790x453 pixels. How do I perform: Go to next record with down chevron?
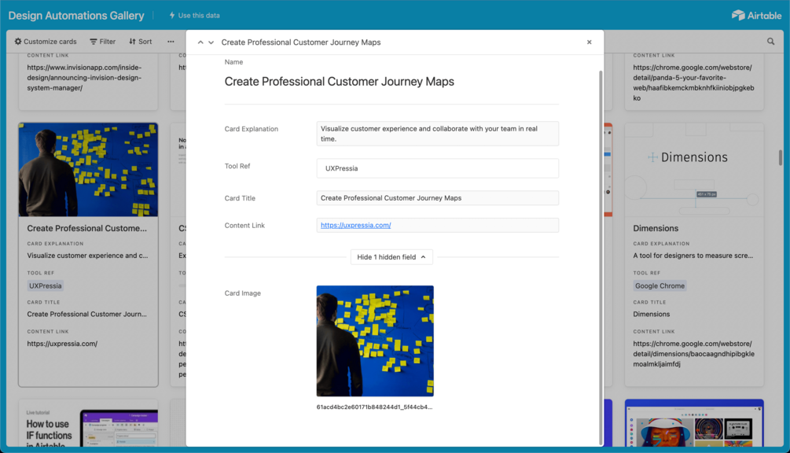[x=211, y=42]
